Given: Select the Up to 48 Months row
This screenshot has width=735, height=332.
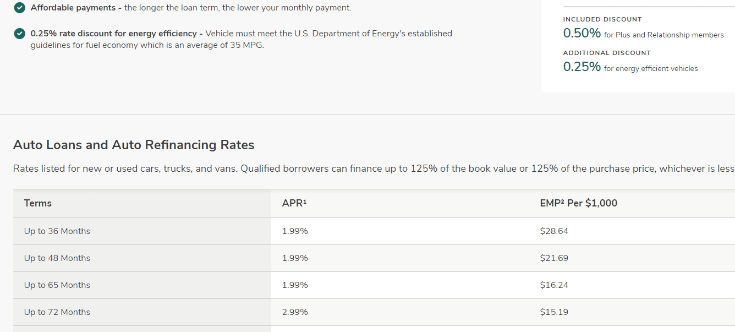Looking at the screenshot, I should pyautogui.click(x=57, y=258).
